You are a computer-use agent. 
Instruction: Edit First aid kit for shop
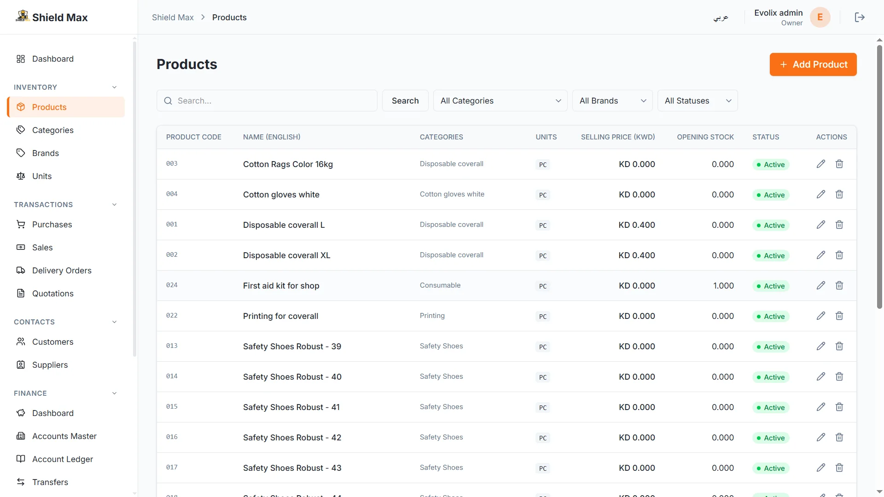click(x=820, y=285)
